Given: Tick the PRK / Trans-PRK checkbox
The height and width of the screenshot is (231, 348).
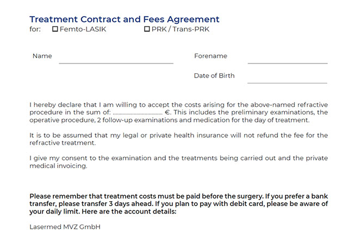Looking at the screenshot, I should (x=147, y=29).
